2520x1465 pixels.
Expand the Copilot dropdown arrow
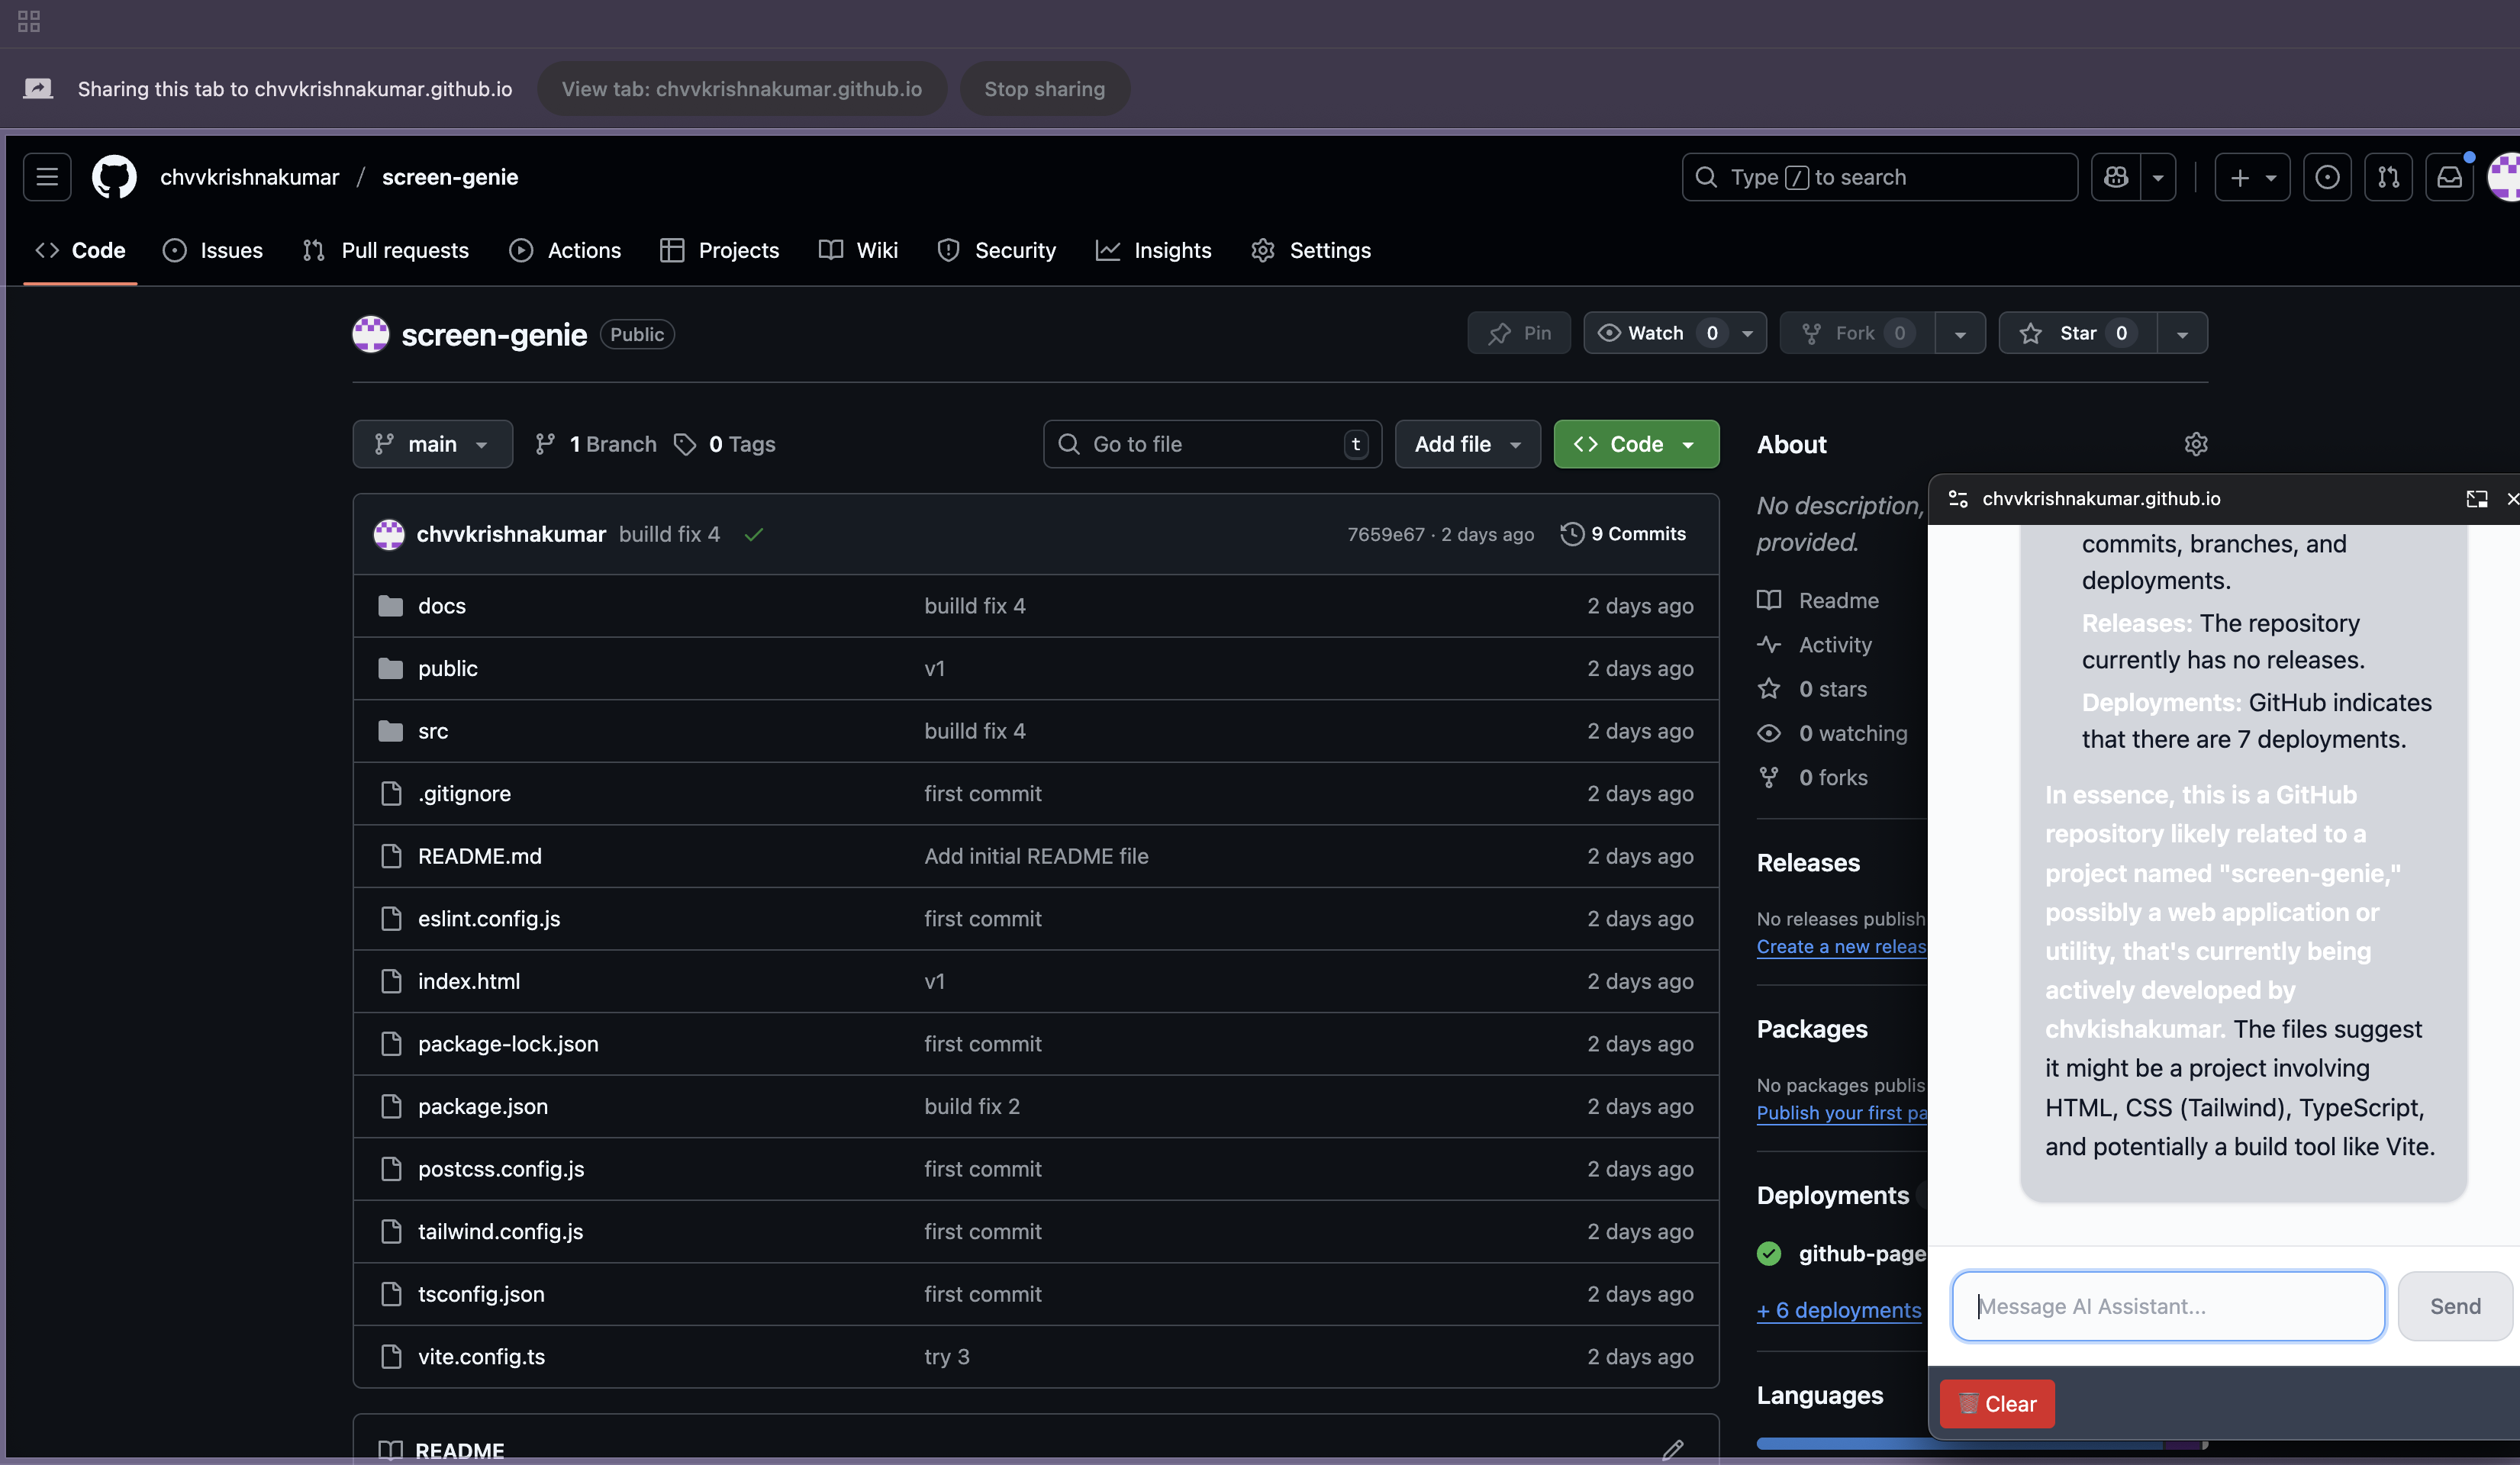(2158, 177)
